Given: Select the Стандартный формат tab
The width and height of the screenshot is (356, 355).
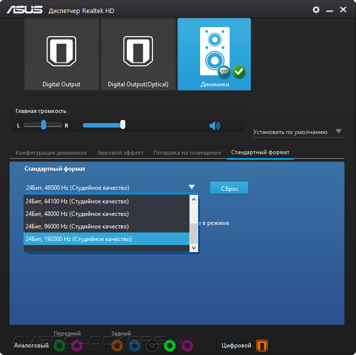Looking at the screenshot, I should tap(260, 152).
